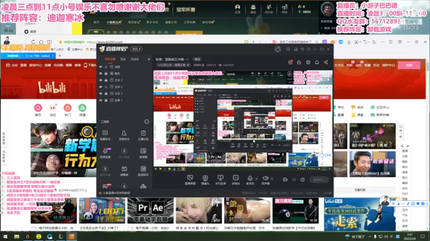Toggle lock on 文本 1 source

(x=106, y=93)
